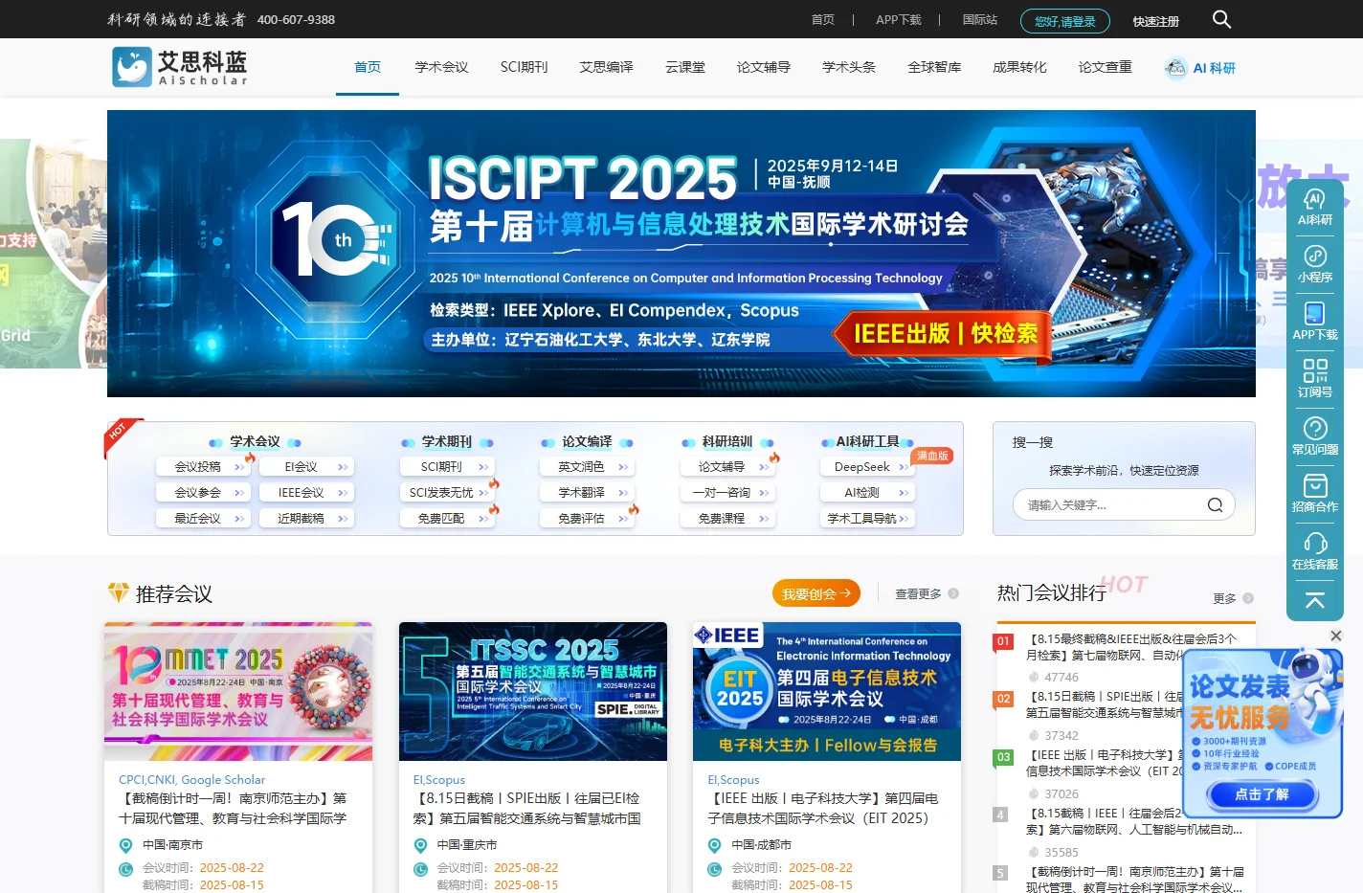This screenshot has height=893, width=1363.
Task: Open the MMET 2025 conference thumbnail
Action: coord(238,691)
